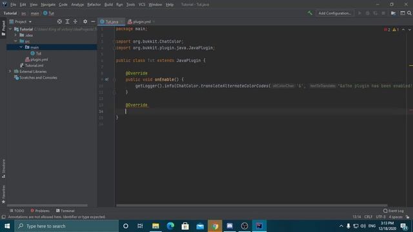Click the Search Everywhere magnifier icon
Image resolution: width=413 pixels, height=232 pixels.
point(409,13)
